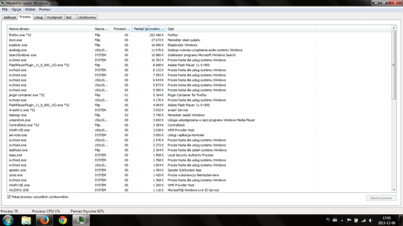This screenshot has height=226, width=403.
Task: Sort by the 'Nazwa obrazu' column header
Action: click(x=50, y=29)
